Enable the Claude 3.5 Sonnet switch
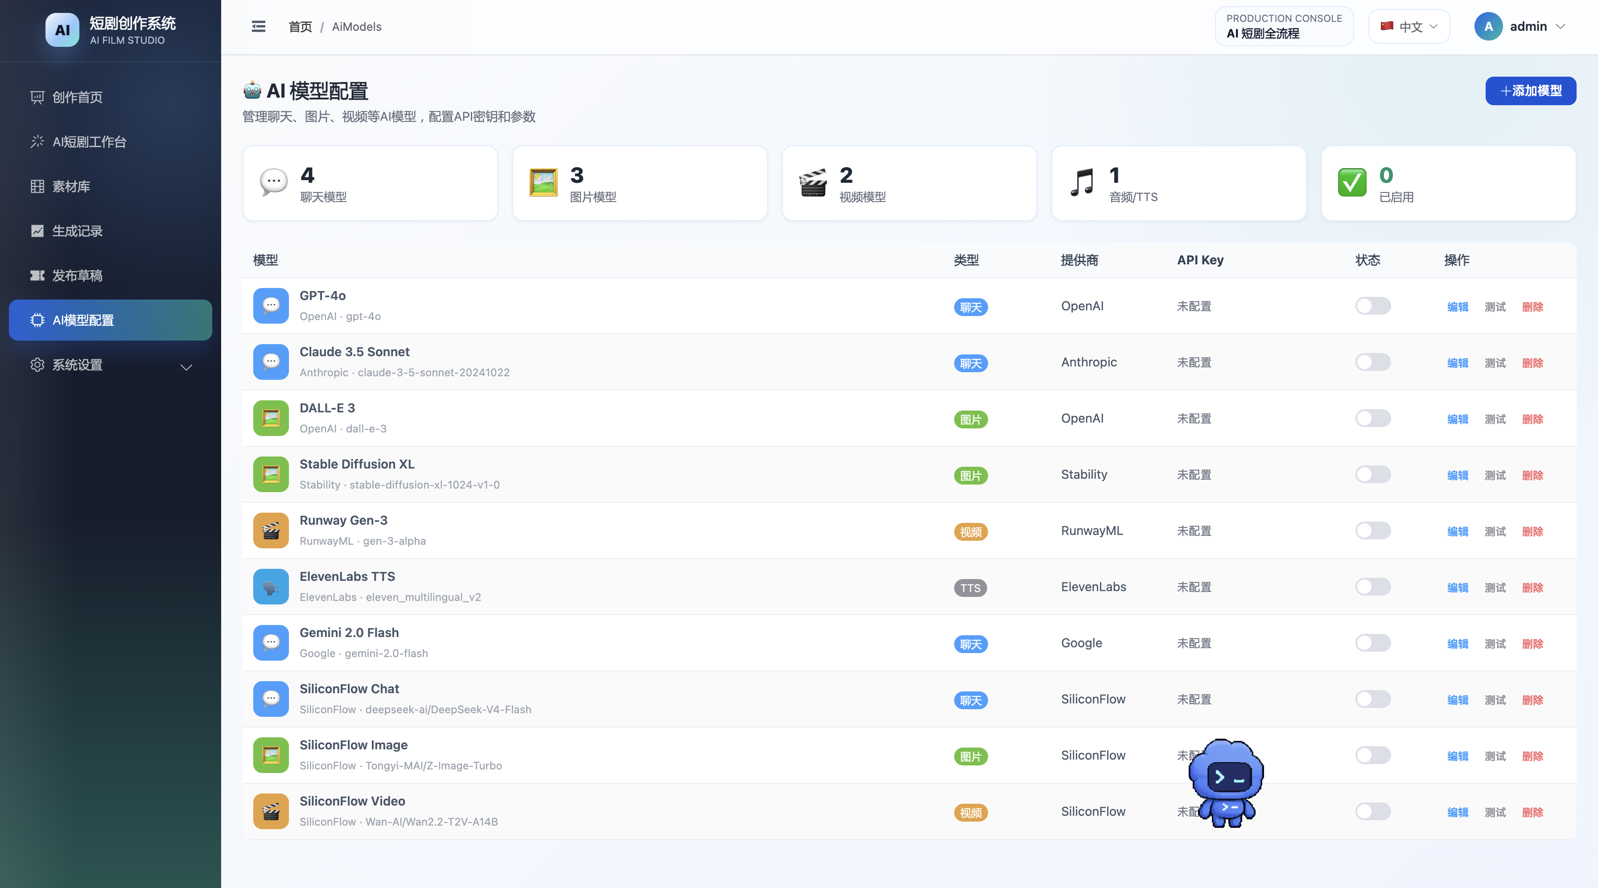1598x888 pixels. [x=1373, y=362]
